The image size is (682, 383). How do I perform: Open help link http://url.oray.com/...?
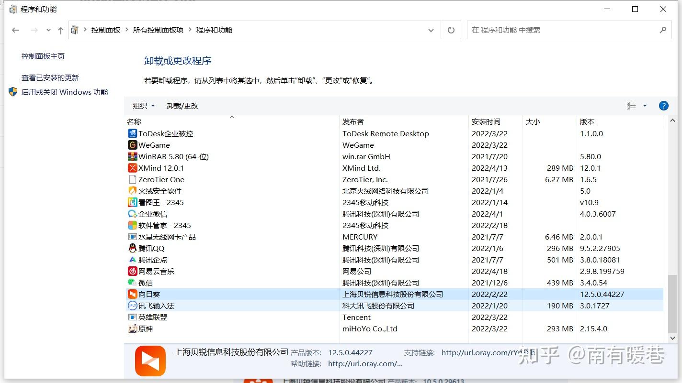click(365, 363)
